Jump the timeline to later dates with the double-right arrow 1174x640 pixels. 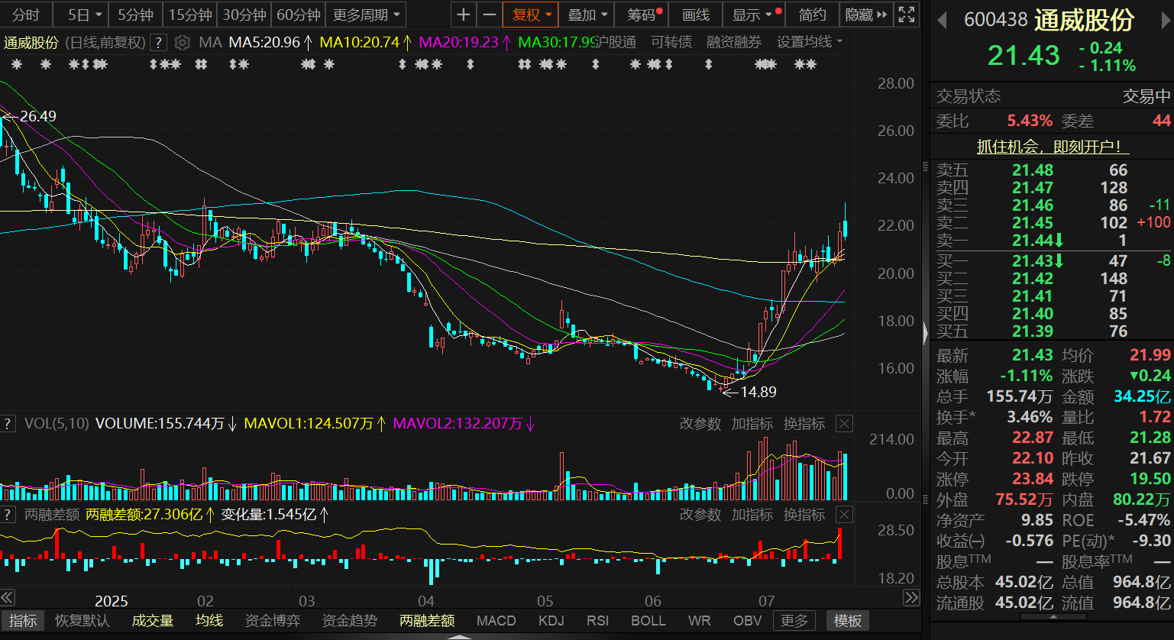(912, 597)
